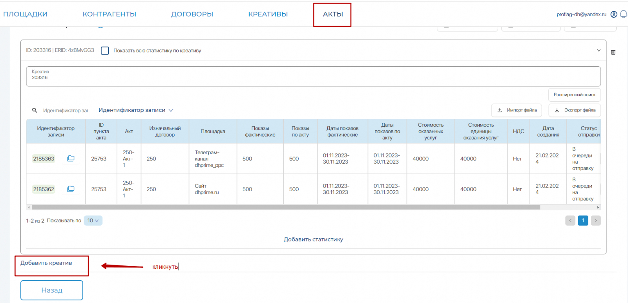Click the Креатив input field
This screenshot has height=303, width=628.
pos(313,77)
